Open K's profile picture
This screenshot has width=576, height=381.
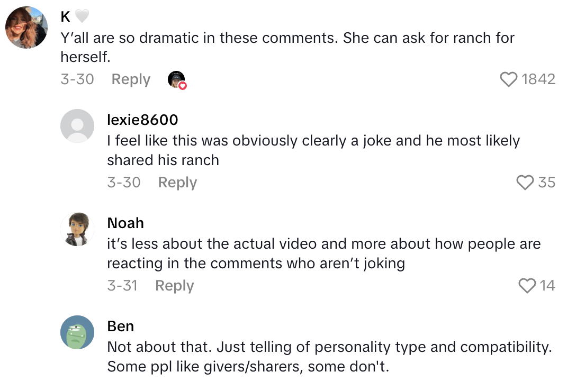coord(26,28)
